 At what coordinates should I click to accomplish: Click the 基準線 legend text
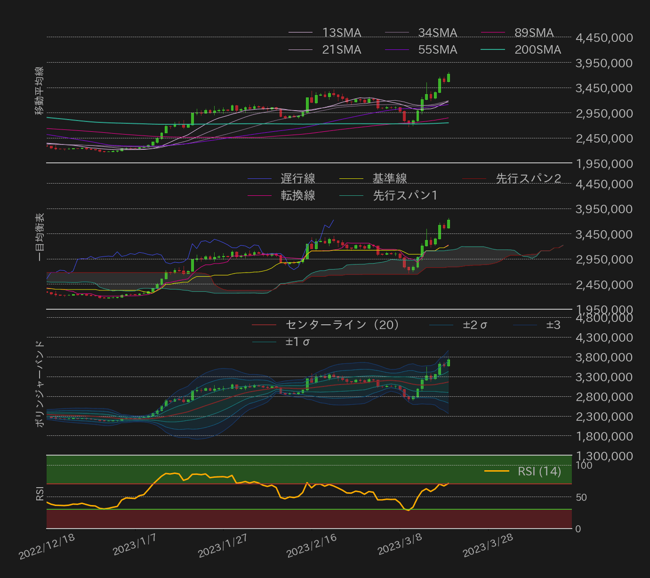coord(389,178)
